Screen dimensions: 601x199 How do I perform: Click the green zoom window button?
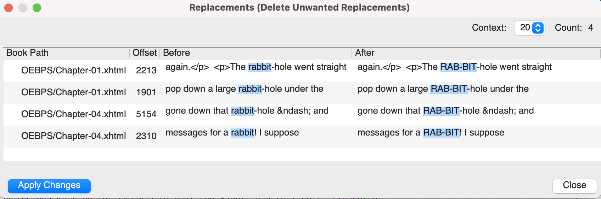tap(37, 8)
